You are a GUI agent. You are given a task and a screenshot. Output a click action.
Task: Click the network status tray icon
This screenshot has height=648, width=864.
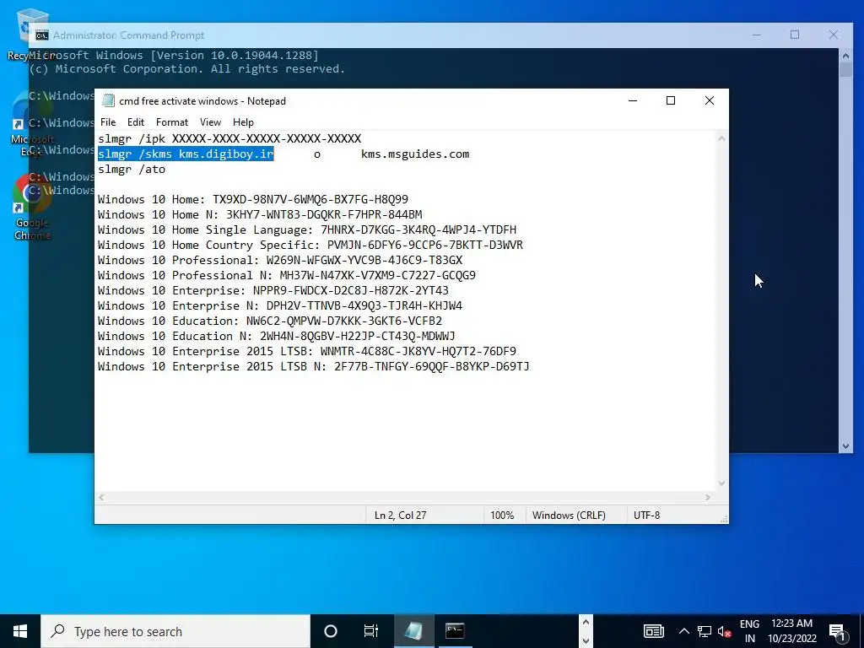[705, 631]
